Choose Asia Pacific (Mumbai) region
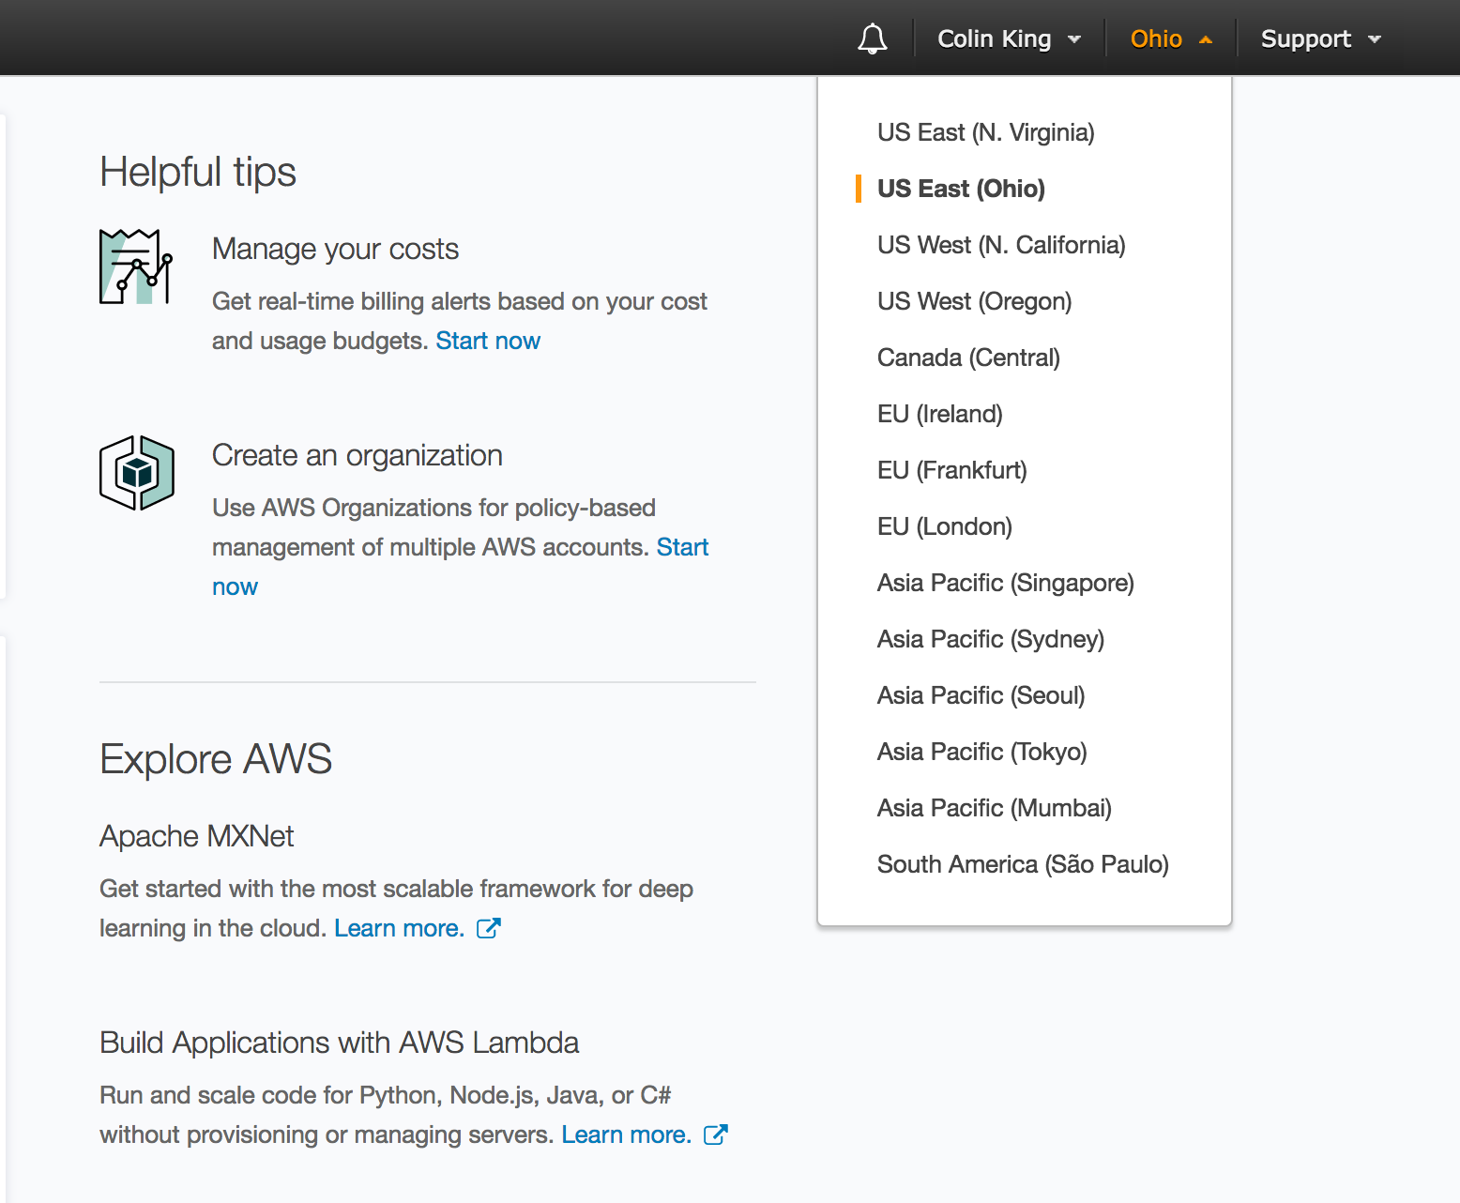 pos(994,808)
